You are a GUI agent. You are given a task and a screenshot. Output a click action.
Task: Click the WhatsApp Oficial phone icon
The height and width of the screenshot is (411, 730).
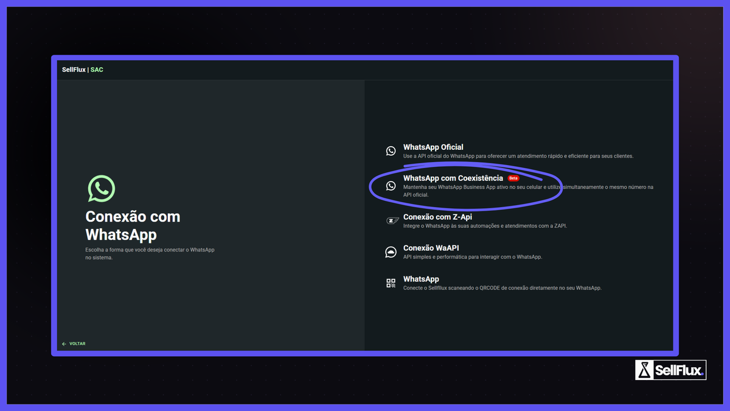(391, 151)
